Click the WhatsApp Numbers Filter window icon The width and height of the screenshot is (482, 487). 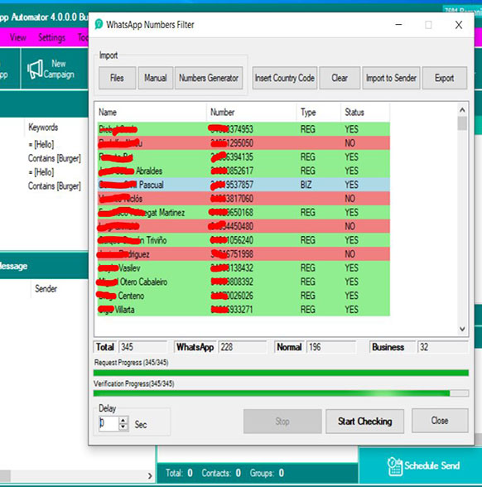(99, 24)
